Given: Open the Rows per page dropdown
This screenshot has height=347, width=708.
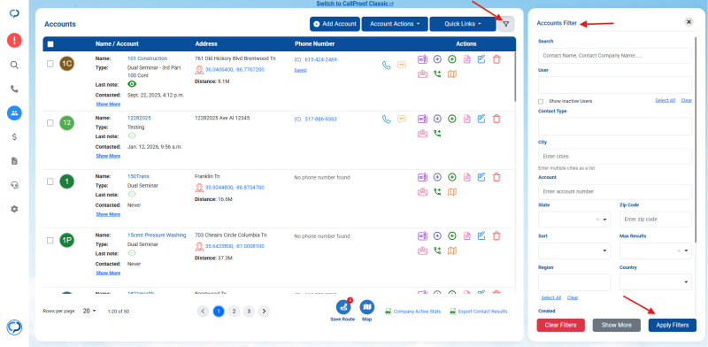Looking at the screenshot, I should coord(89,311).
